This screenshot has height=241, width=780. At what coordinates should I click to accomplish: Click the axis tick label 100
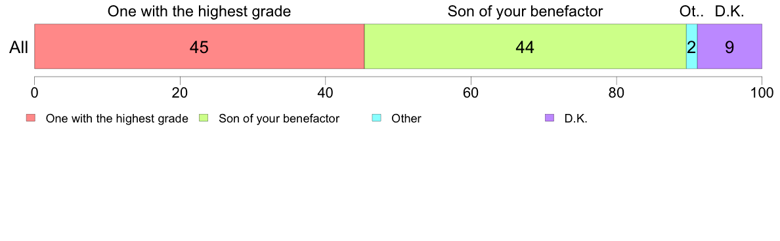762,92
